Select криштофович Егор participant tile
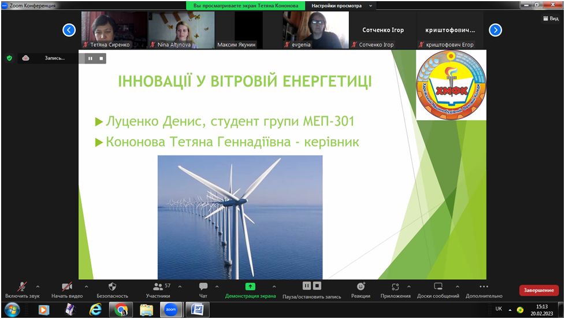565x319 pixels. [x=450, y=30]
